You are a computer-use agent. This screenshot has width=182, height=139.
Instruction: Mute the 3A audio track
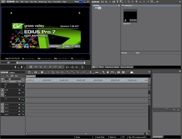pos(19,111)
